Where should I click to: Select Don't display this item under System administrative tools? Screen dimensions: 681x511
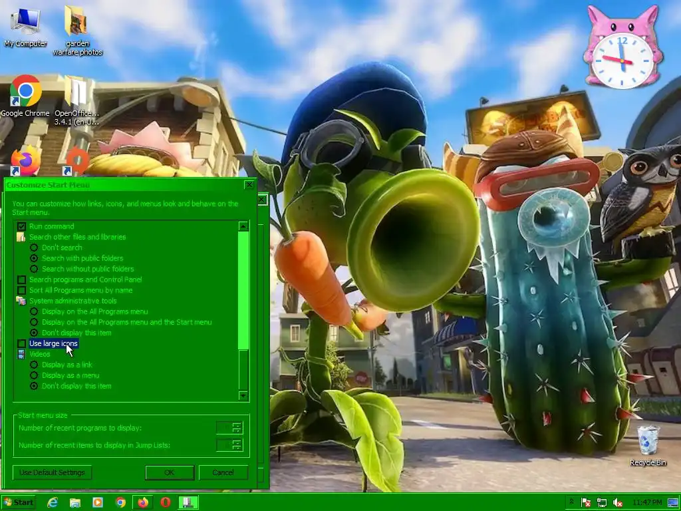pos(34,333)
